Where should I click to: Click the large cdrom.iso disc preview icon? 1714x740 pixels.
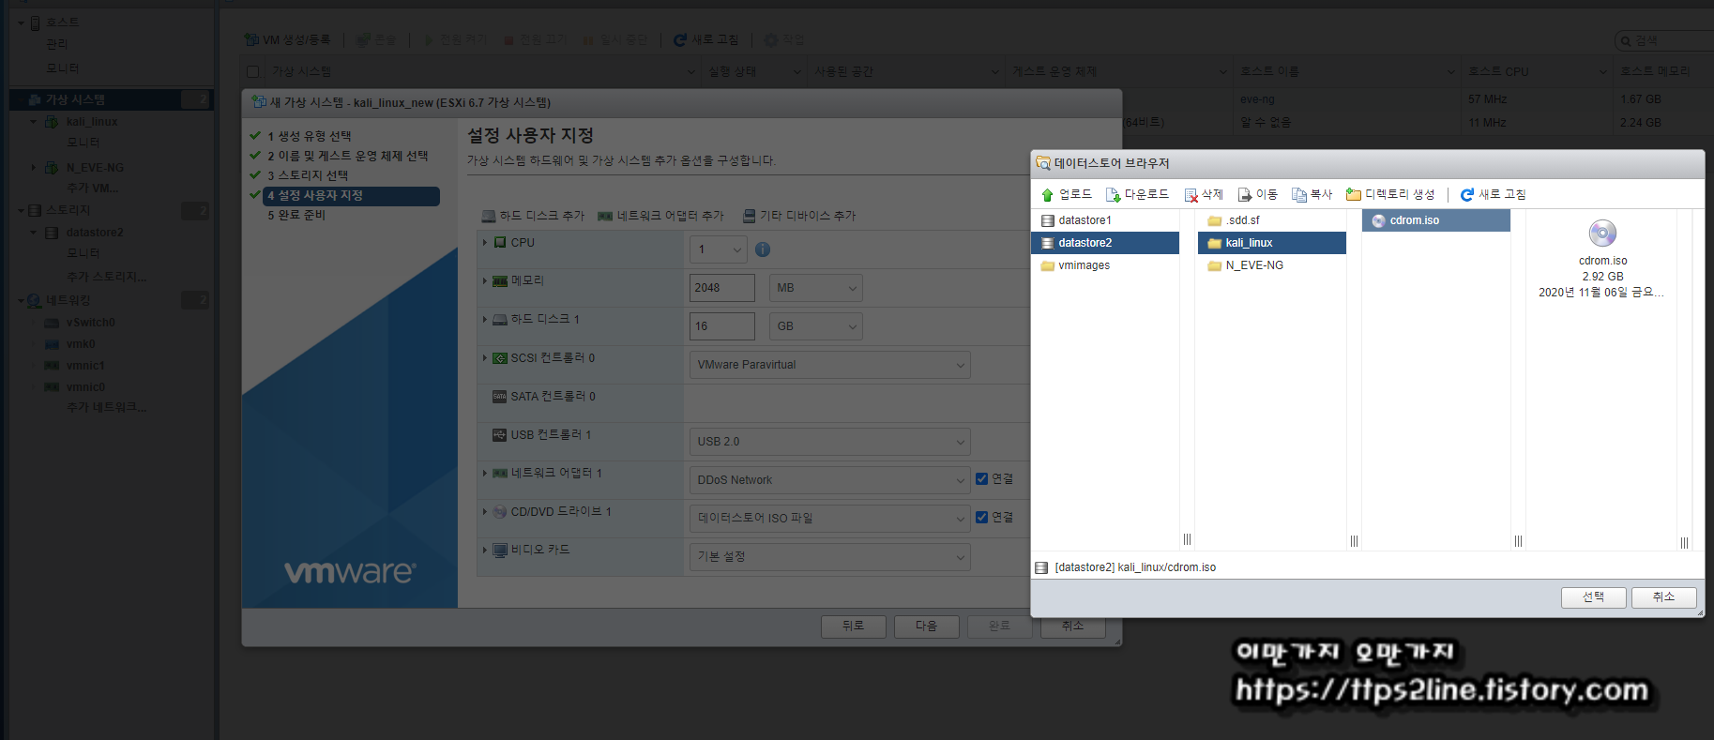[x=1602, y=234]
